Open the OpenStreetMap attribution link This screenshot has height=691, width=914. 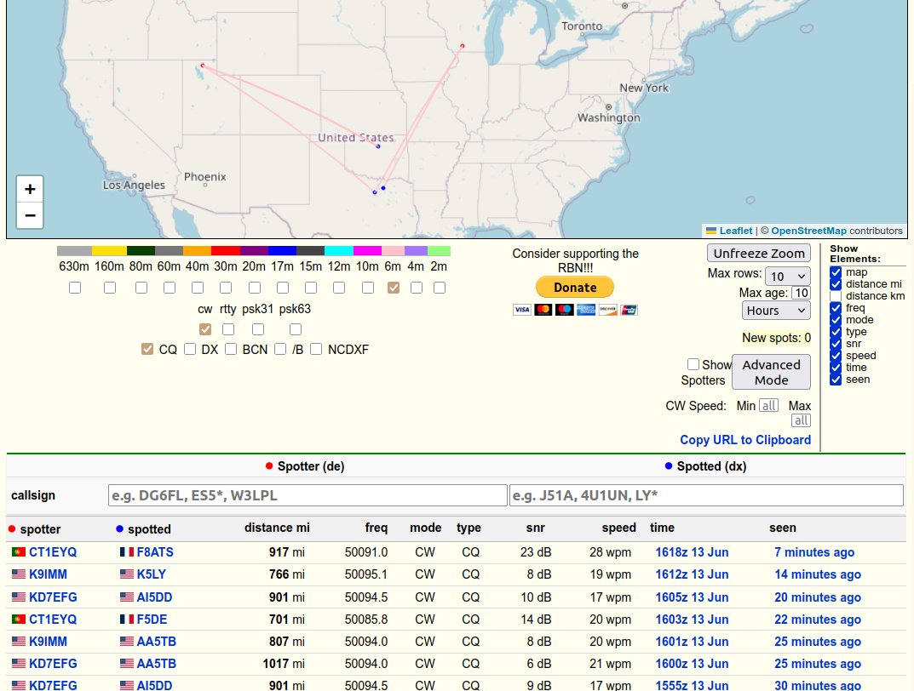click(x=808, y=231)
